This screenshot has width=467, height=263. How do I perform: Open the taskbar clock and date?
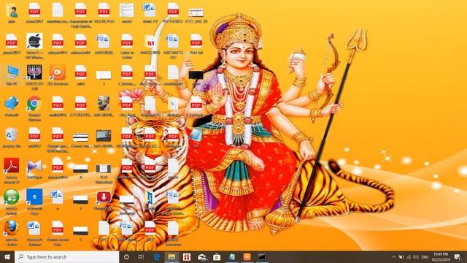(441, 257)
